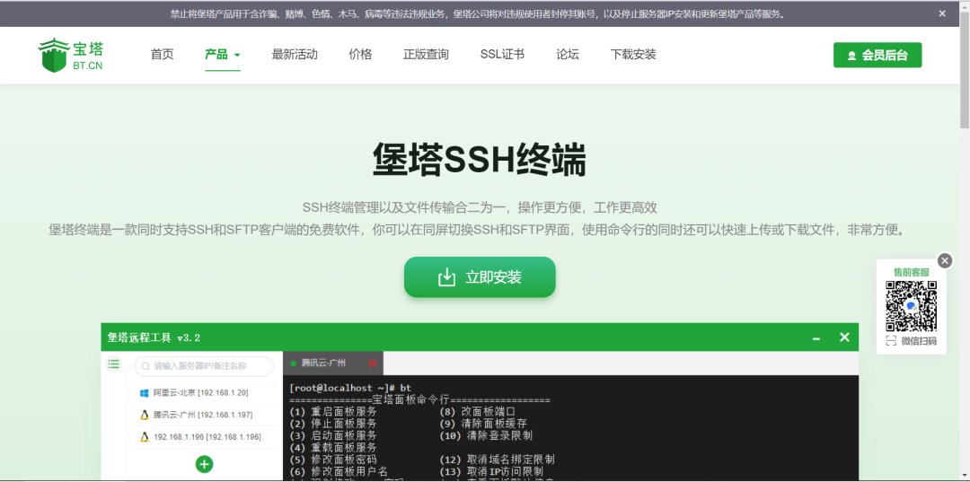Screen dimensions: 970x482
Task: Open the 价格 pricing page
Action: coord(361,55)
